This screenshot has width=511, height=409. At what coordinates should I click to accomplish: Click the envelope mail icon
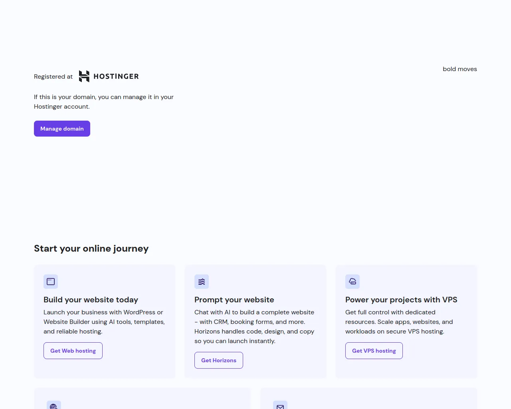tap(280, 406)
